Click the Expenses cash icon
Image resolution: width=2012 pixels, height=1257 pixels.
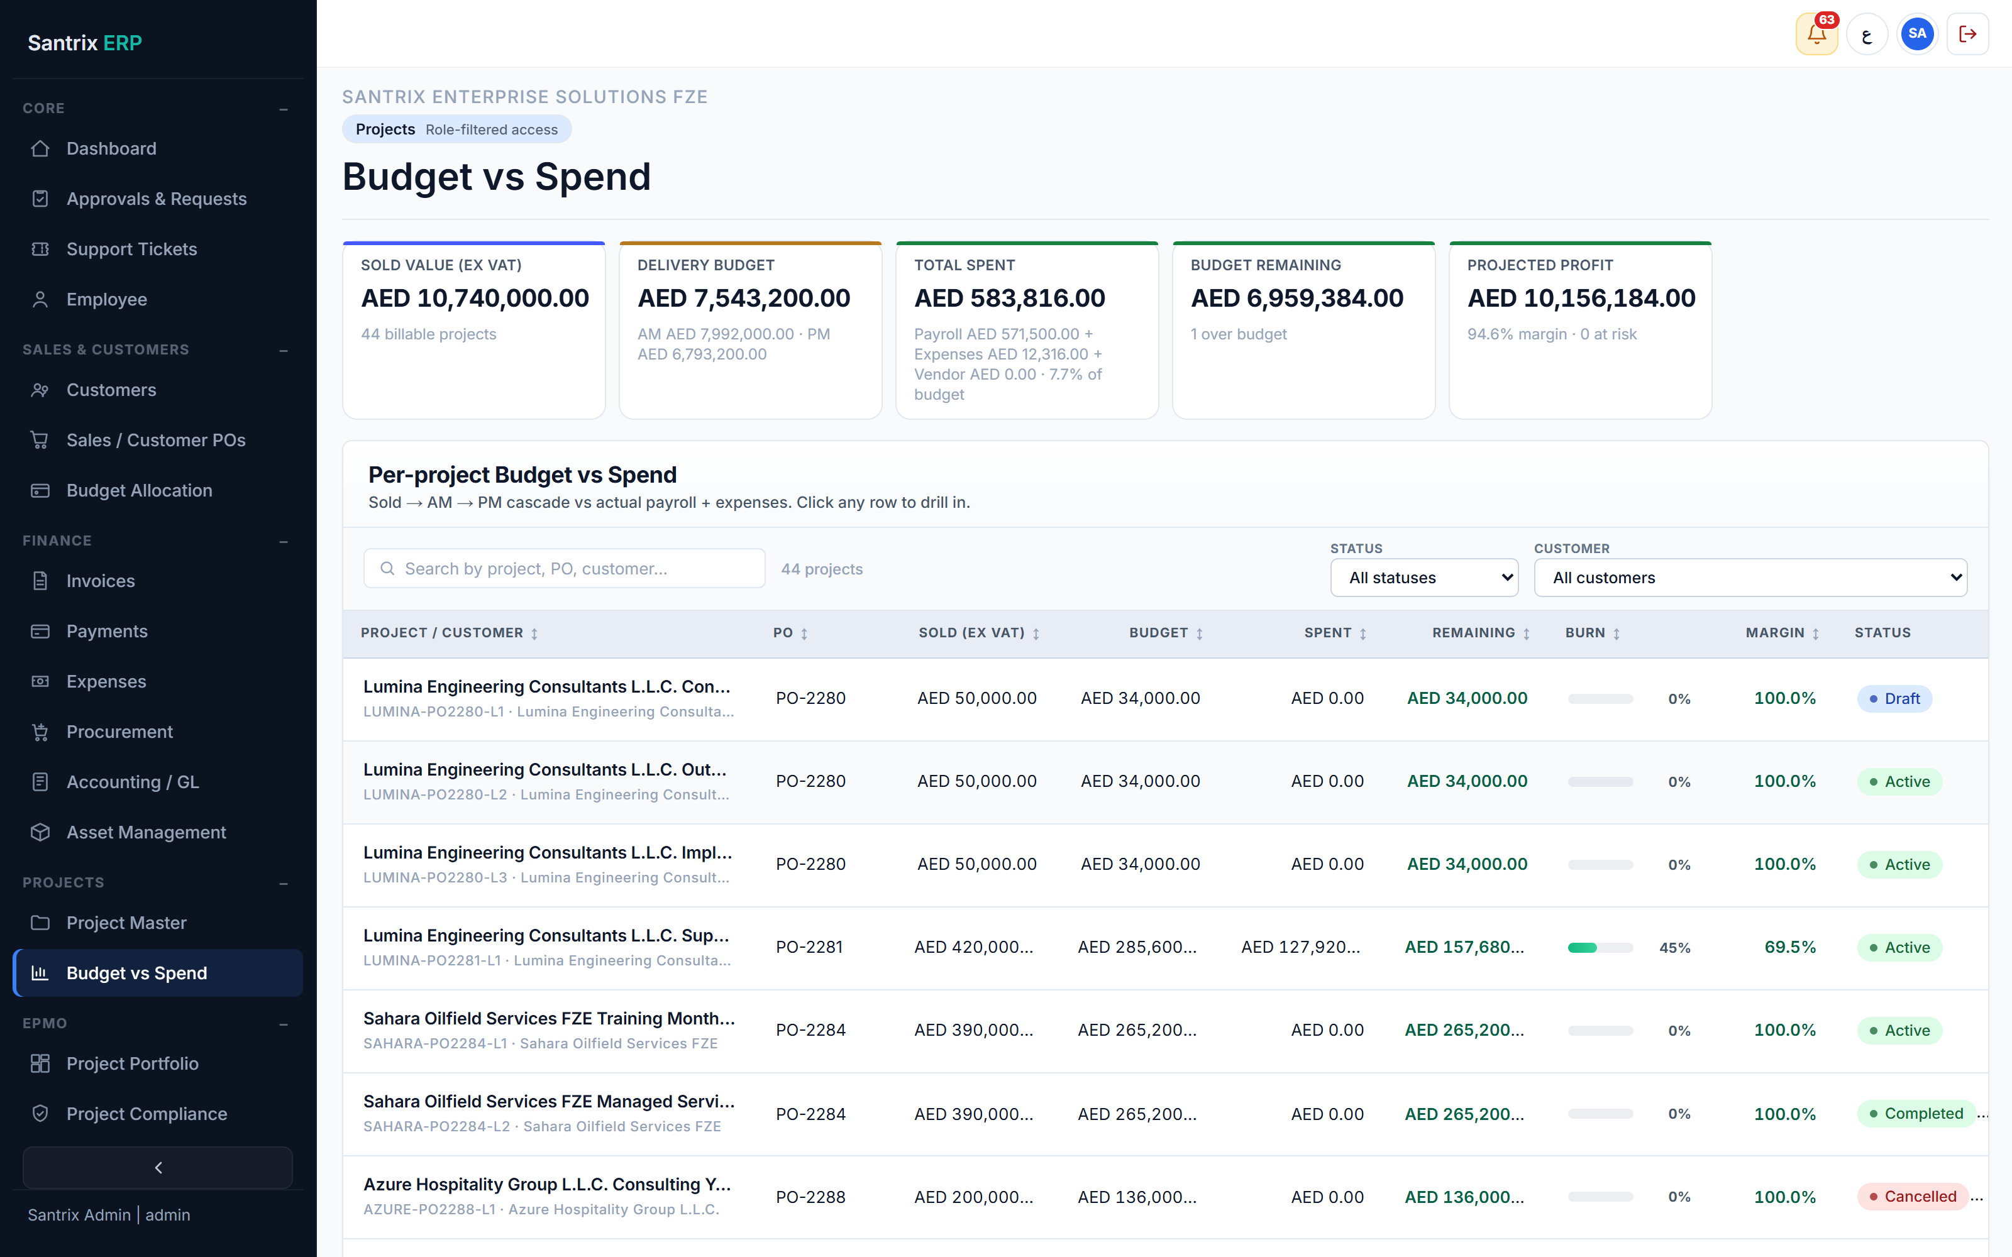click(x=40, y=682)
